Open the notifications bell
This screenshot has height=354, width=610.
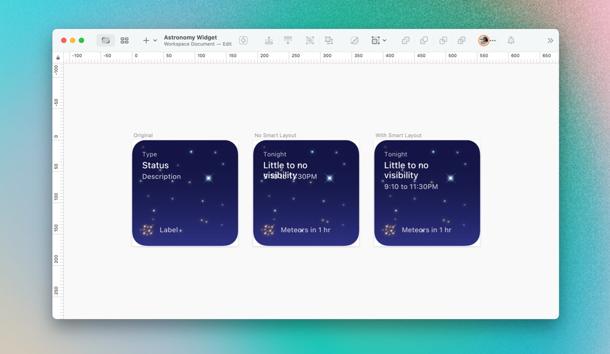click(x=511, y=40)
